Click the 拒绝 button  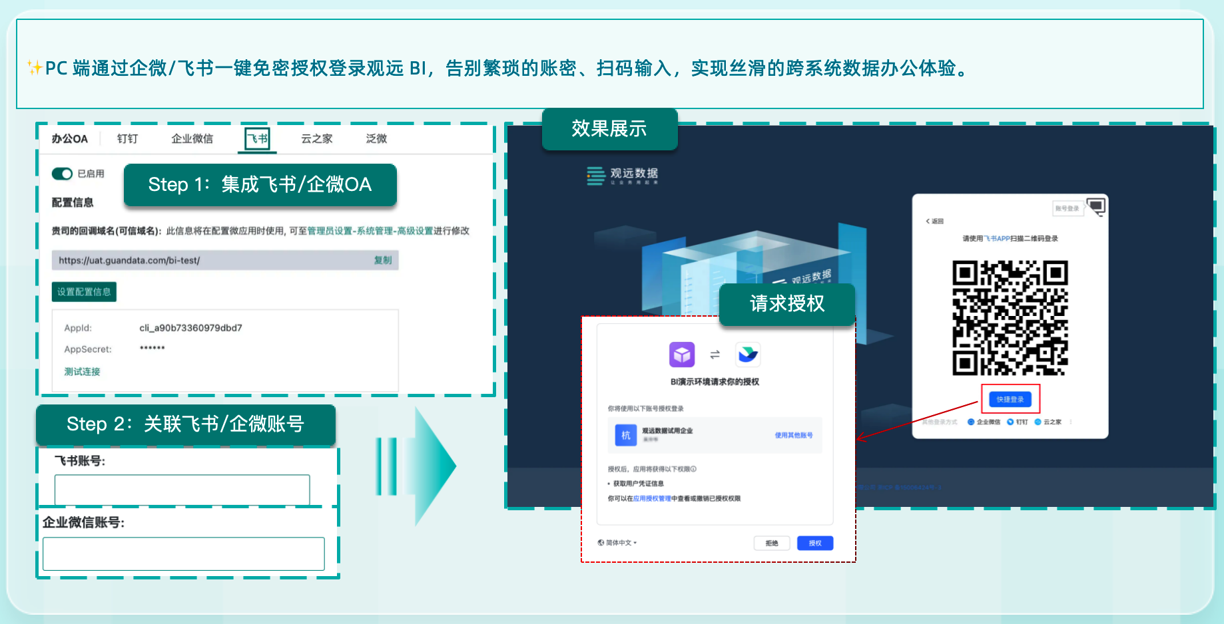pos(772,543)
